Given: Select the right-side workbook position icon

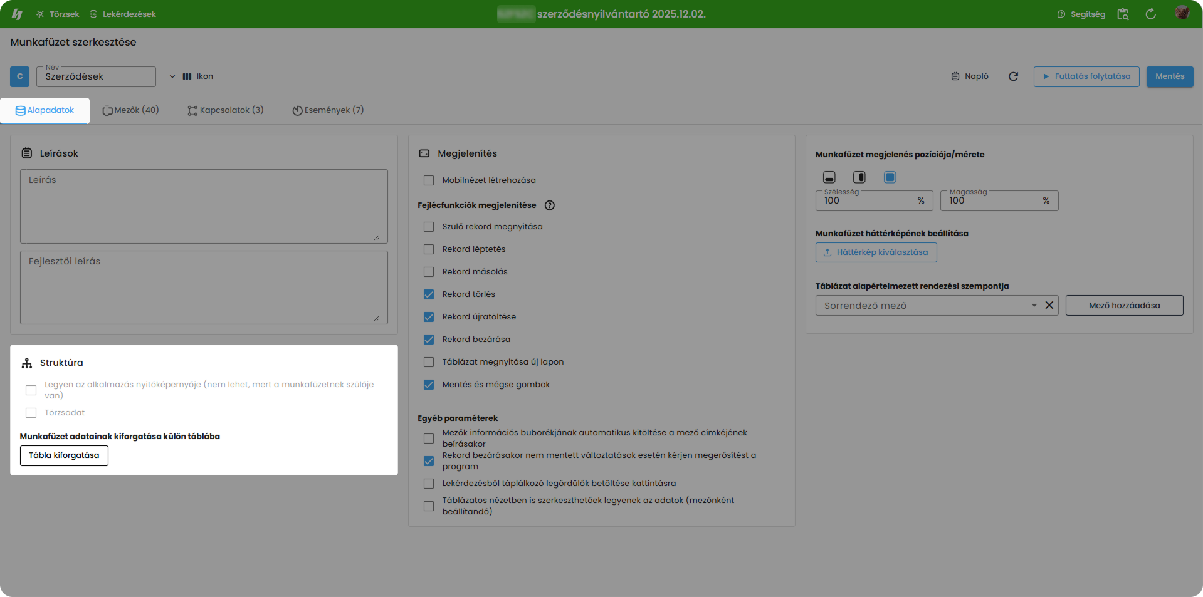Looking at the screenshot, I should [x=859, y=177].
